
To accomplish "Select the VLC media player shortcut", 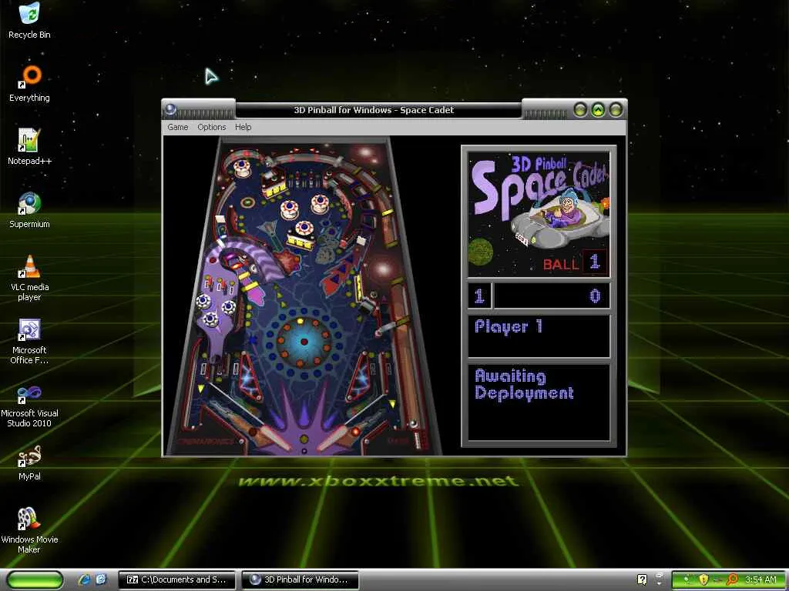I will coord(29,278).
